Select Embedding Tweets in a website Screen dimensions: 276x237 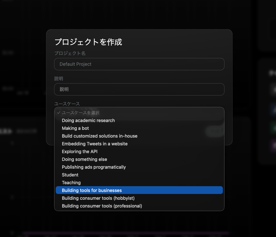click(x=95, y=144)
